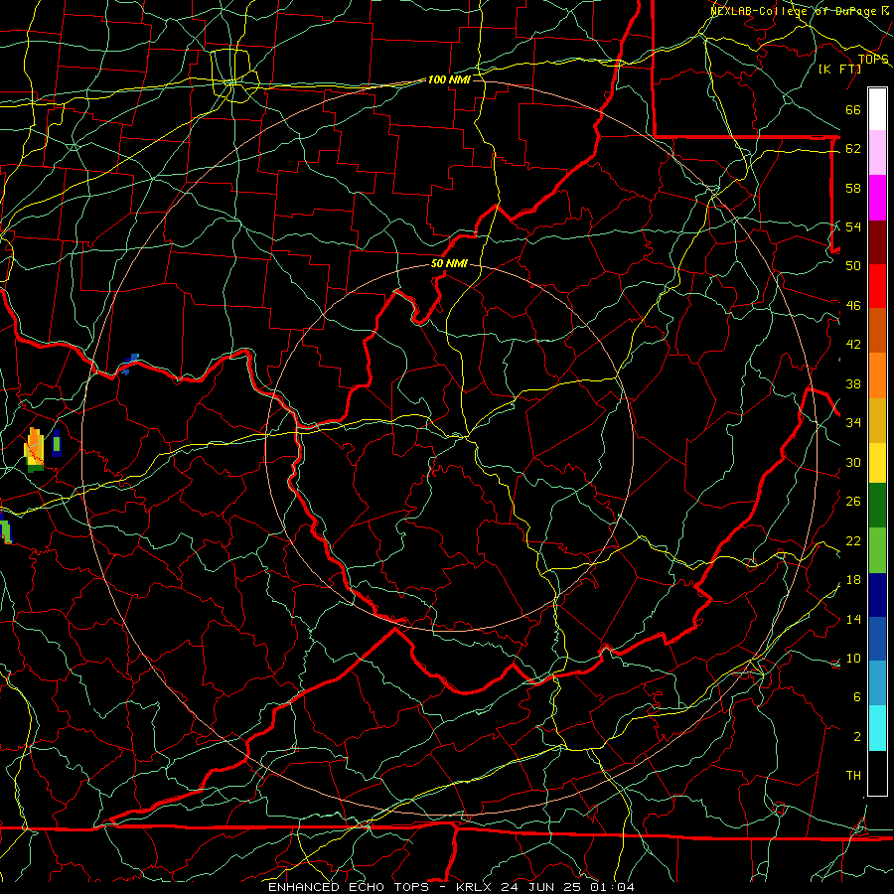
Task: Click the legend value '18'
Action: 853,580
